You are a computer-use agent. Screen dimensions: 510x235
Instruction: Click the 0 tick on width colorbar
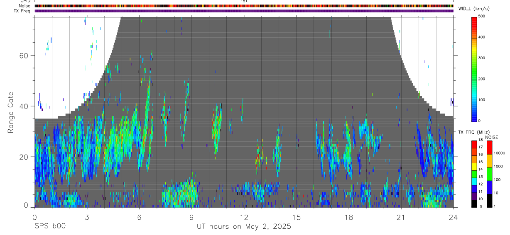click(480, 121)
